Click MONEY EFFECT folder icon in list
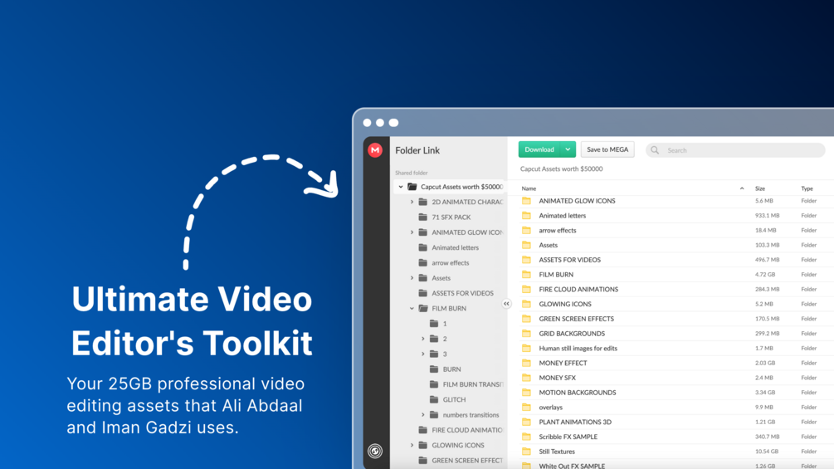Image resolution: width=834 pixels, height=469 pixels. click(526, 363)
